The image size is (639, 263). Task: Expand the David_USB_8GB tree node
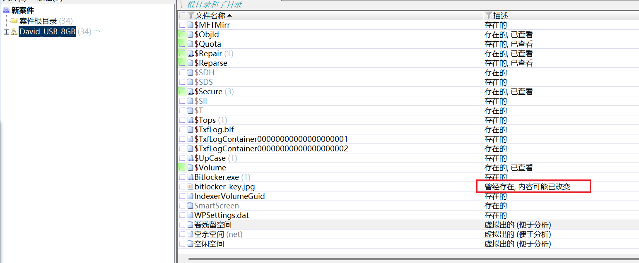(6, 32)
